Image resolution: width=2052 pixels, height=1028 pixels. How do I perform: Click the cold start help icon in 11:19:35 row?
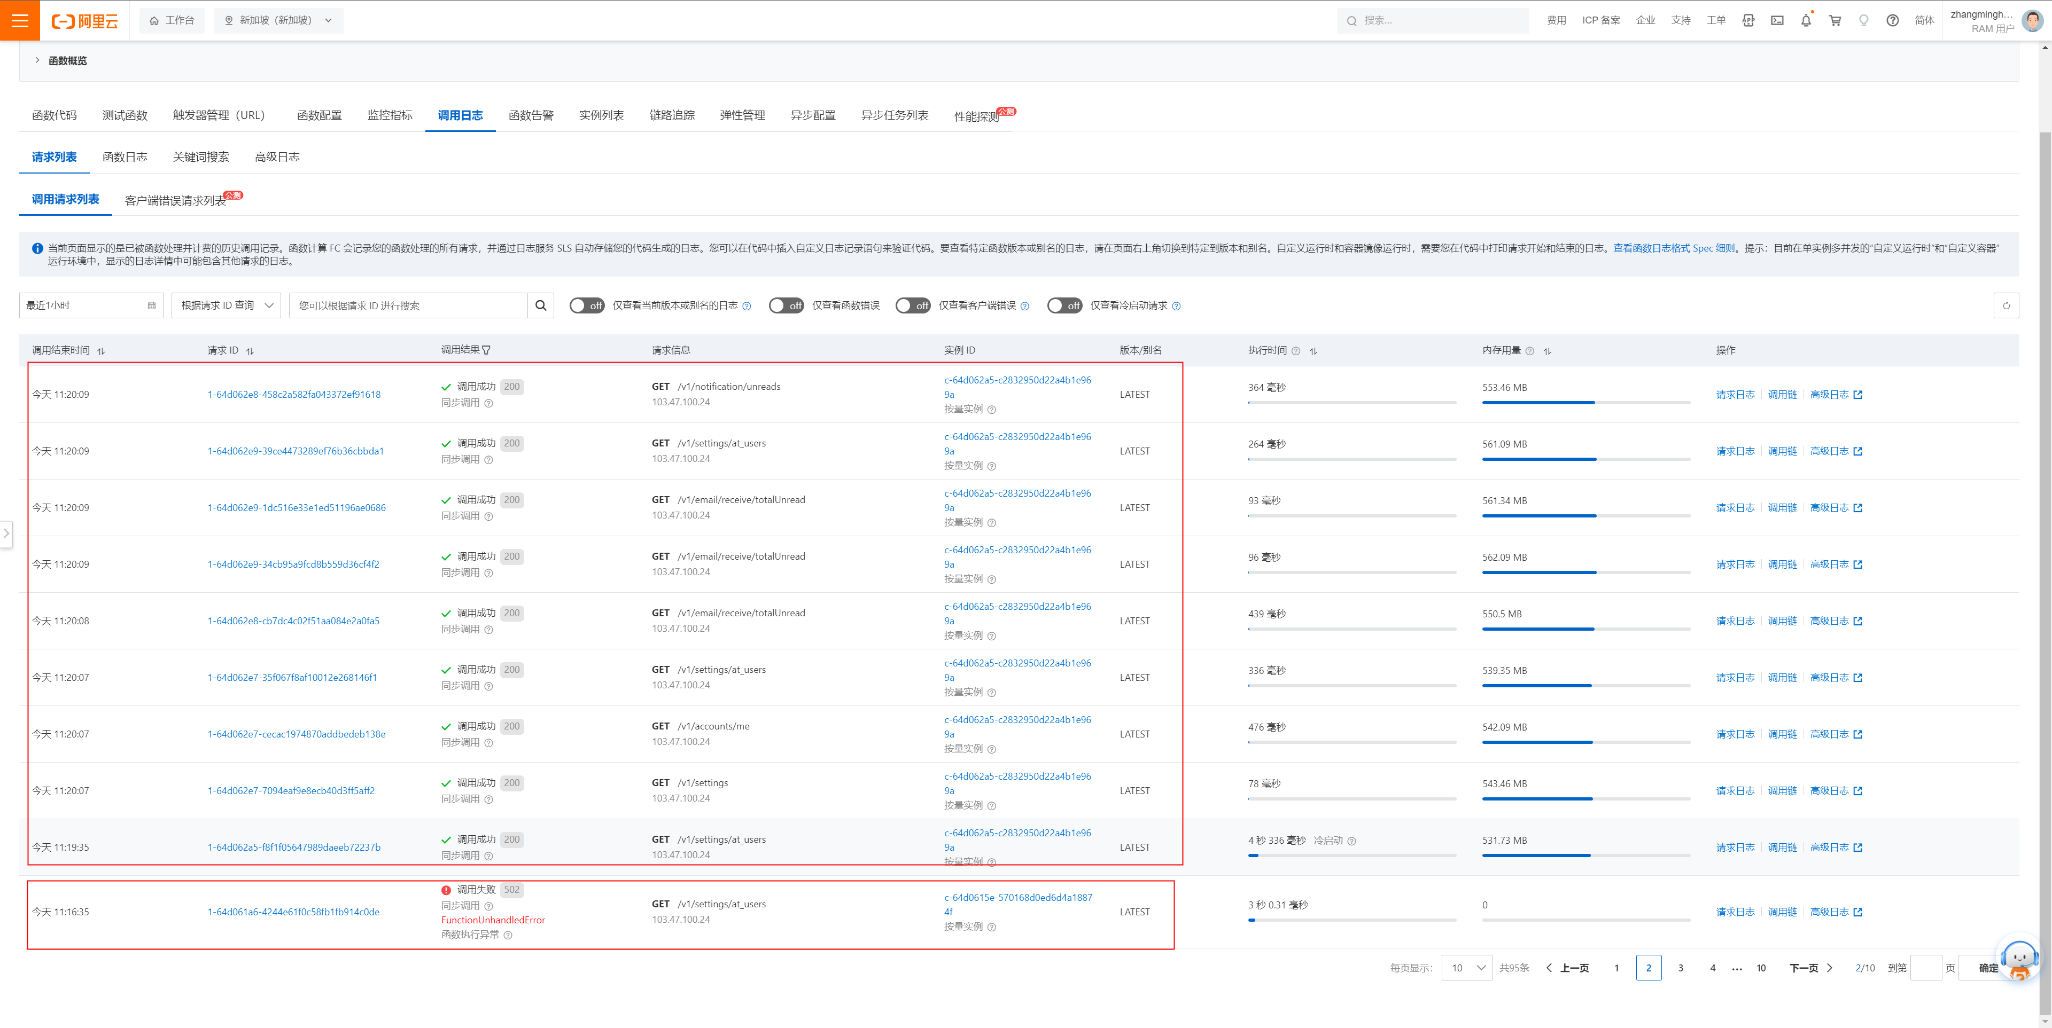pyautogui.click(x=1352, y=841)
